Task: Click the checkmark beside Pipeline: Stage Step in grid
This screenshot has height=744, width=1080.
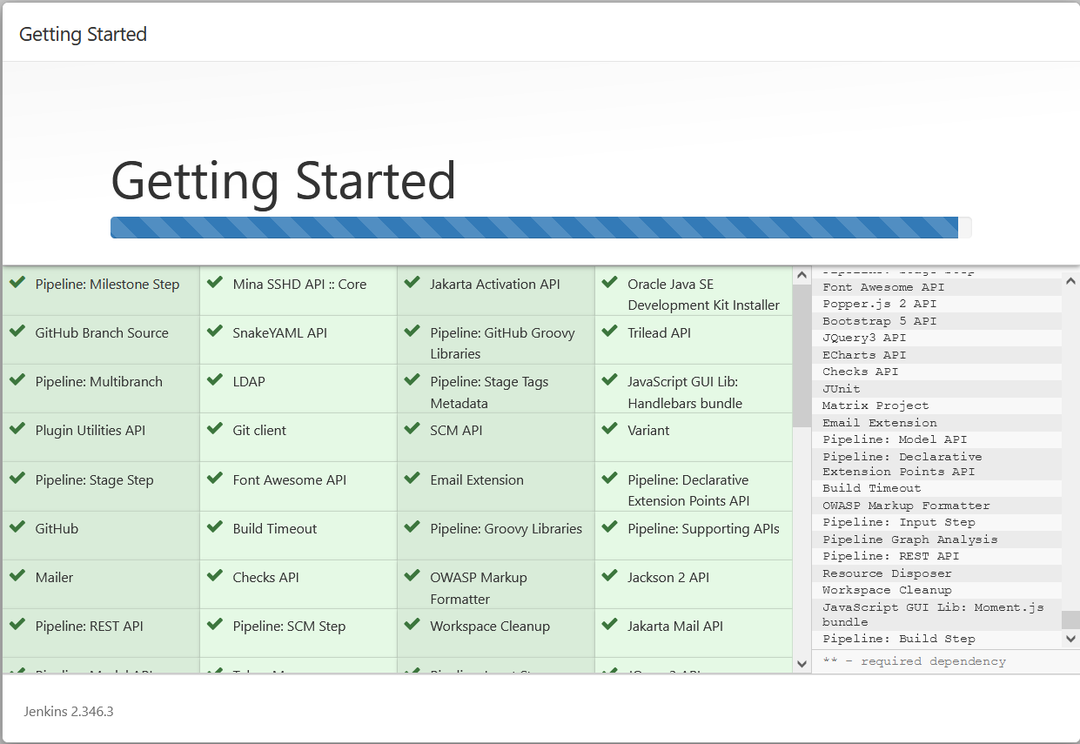Action: [x=17, y=478]
